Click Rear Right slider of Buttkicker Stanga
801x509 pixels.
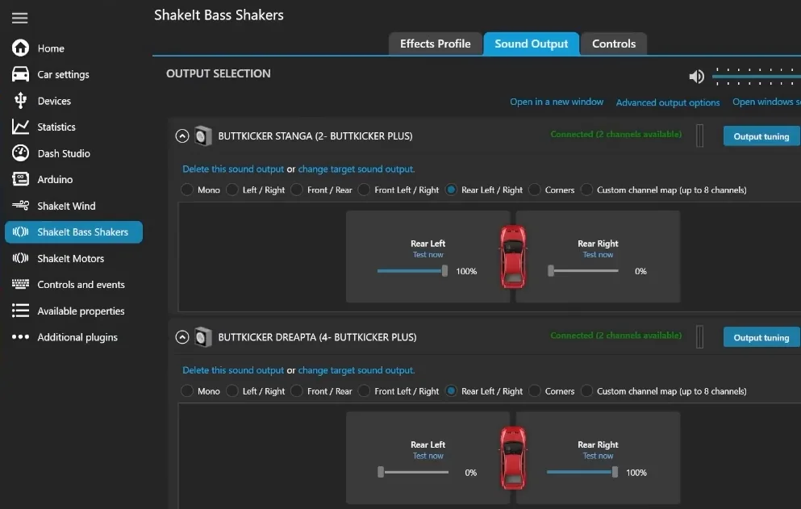(583, 271)
